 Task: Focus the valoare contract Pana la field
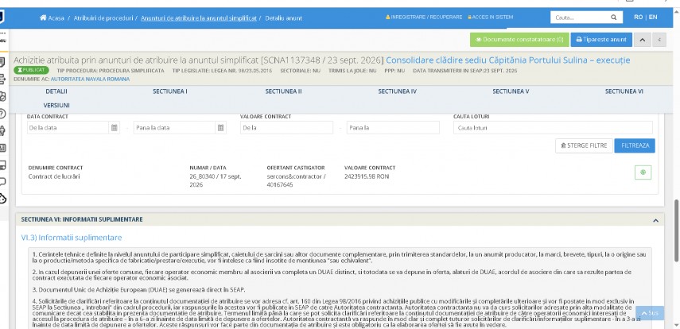[x=393, y=128]
